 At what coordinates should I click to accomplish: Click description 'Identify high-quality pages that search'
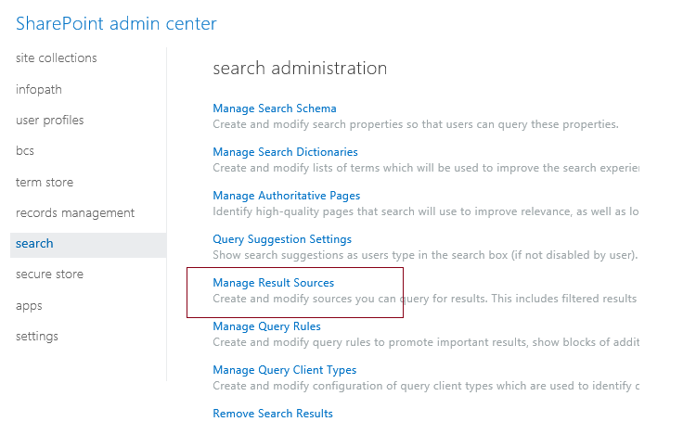[x=426, y=211]
